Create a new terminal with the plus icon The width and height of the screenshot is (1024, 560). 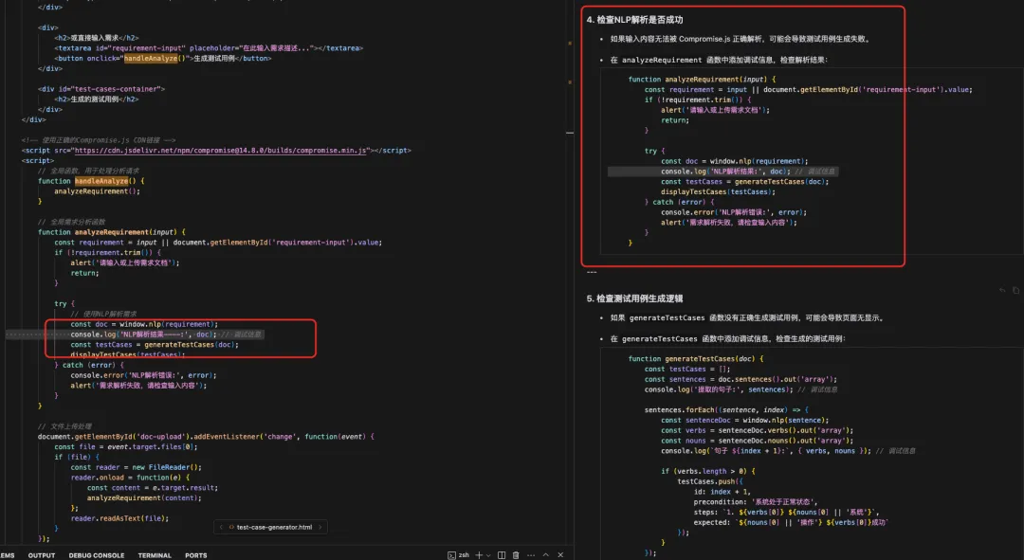[x=479, y=554]
